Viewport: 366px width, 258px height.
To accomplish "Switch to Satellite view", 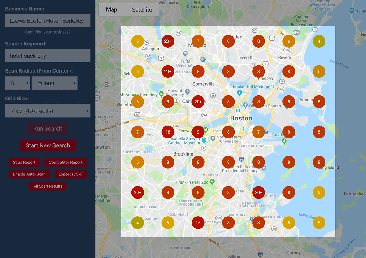I will tap(142, 9).
